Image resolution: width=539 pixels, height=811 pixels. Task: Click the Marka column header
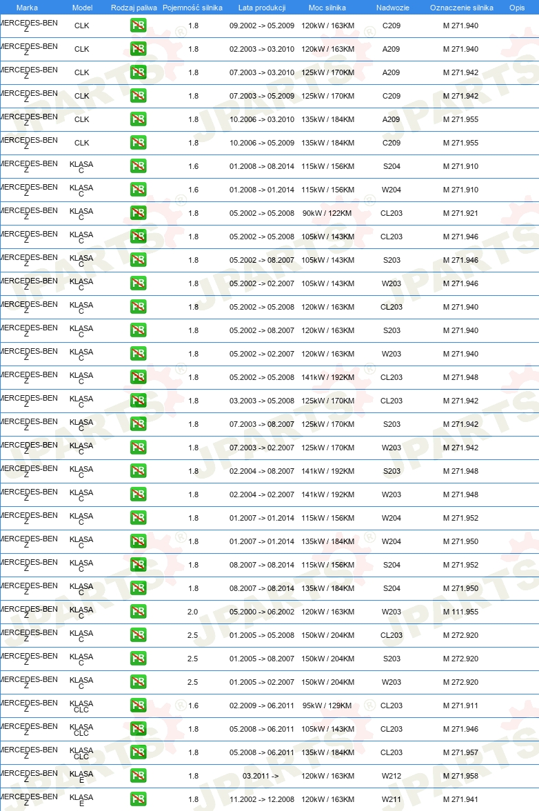(27, 8)
